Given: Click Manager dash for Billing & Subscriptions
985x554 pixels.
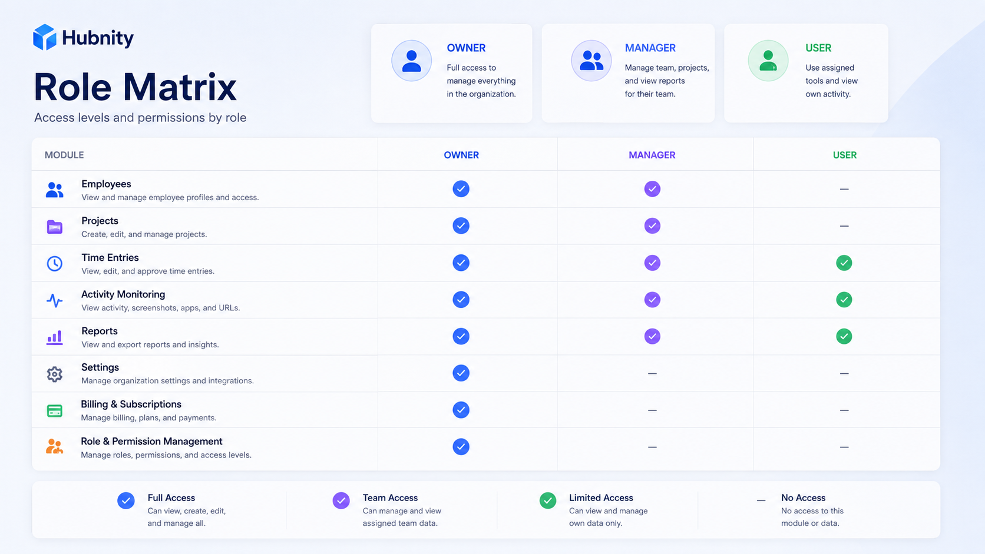Looking at the screenshot, I should click(652, 410).
